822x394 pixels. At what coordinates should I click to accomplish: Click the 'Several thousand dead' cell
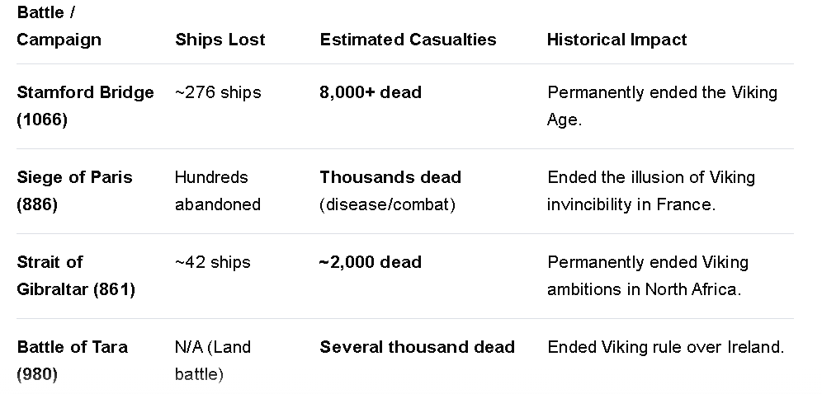[x=418, y=347]
